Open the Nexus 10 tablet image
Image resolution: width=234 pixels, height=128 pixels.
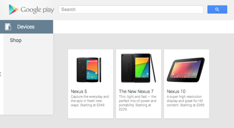point(186,70)
